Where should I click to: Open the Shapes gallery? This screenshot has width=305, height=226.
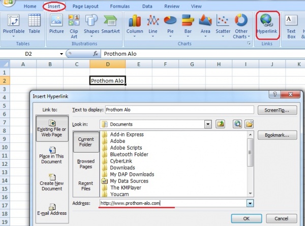[91, 25]
